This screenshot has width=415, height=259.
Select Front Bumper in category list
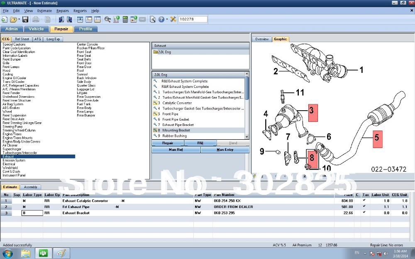pyautogui.click(x=12, y=59)
